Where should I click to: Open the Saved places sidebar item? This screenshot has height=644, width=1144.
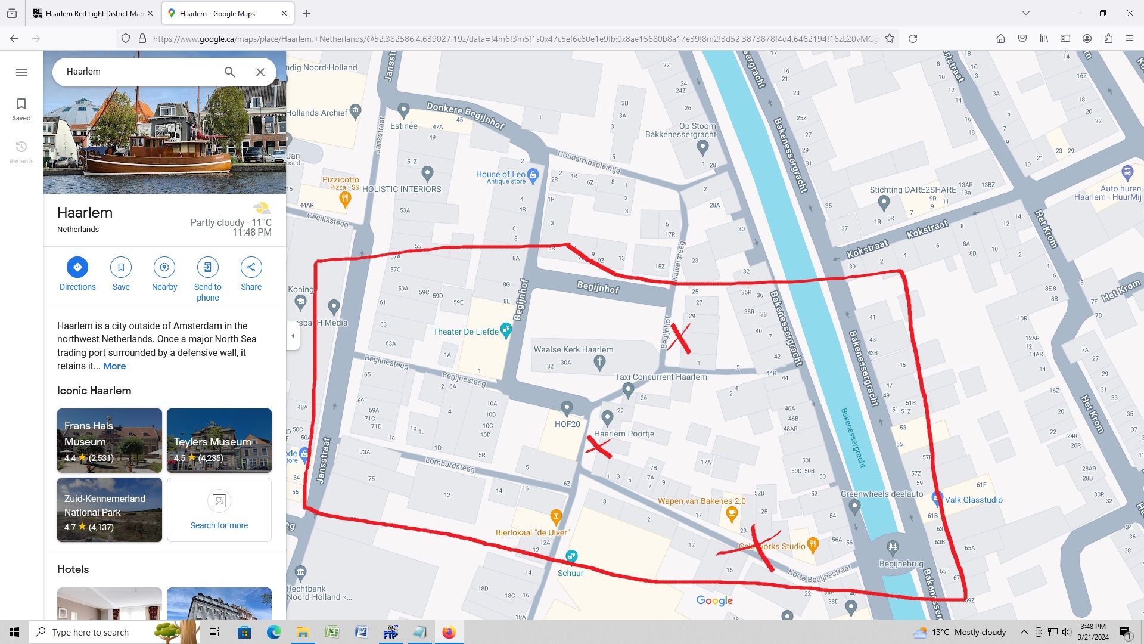(21, 109)
